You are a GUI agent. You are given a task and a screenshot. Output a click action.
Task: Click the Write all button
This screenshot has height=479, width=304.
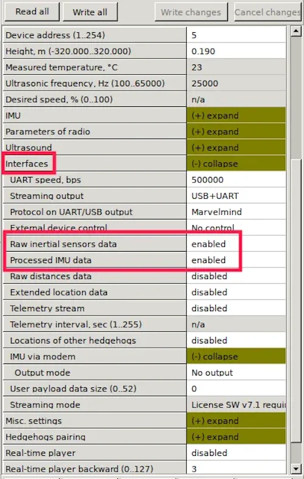coord(90,12)
